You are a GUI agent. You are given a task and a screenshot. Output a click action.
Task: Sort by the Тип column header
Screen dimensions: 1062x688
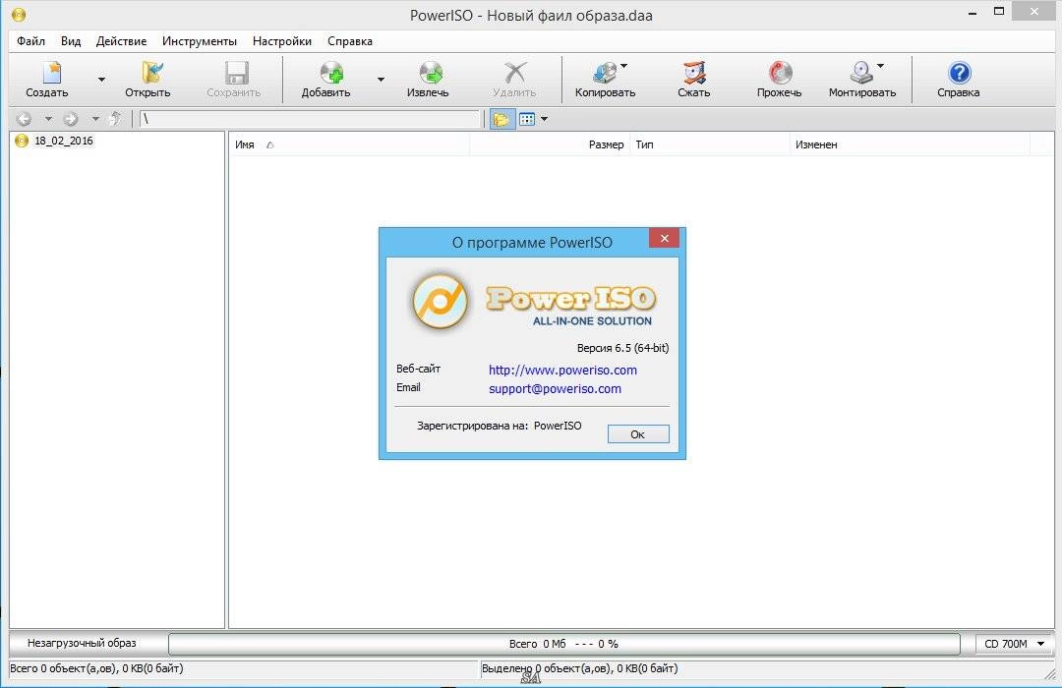[710, 144]
